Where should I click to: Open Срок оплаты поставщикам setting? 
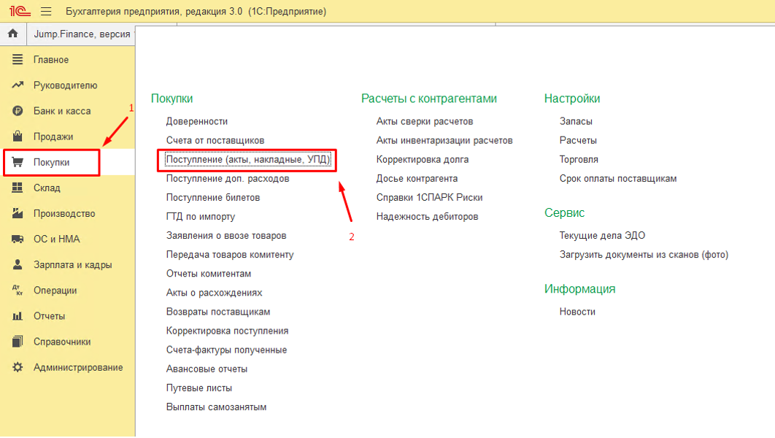618,178
